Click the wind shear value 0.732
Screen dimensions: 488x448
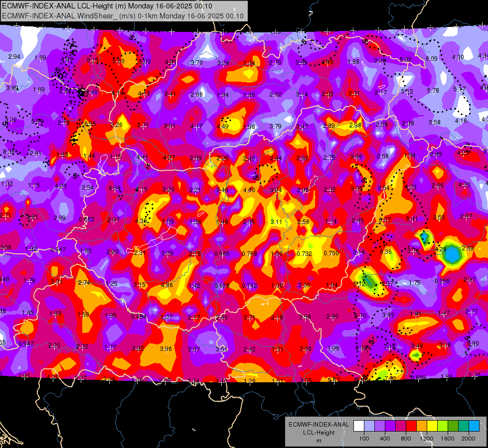[304, 254]
